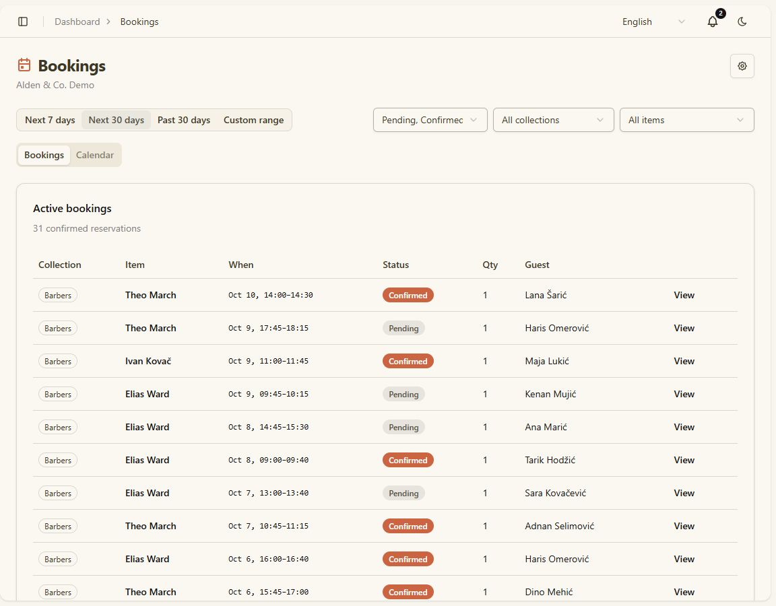Viewport: 776px width, 606px height.
Task: Switch to the Bookings list tab
Action: coord(44,155)
